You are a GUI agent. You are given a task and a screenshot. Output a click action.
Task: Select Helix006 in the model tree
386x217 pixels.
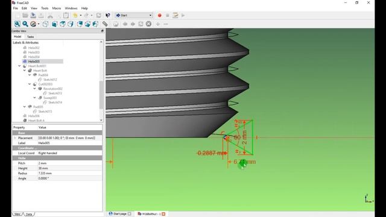(34, 116)
